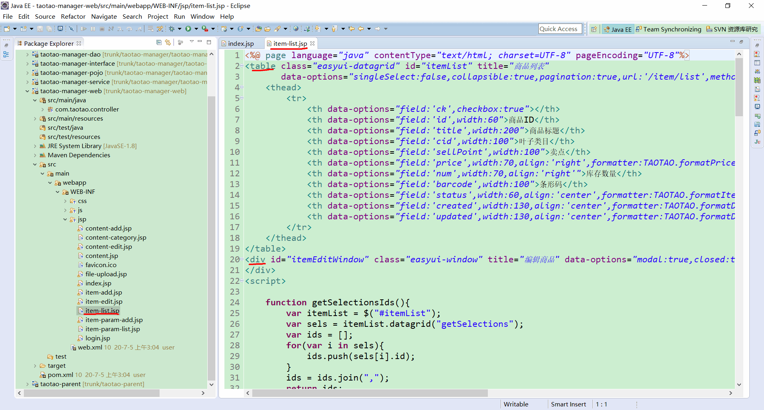Select com.taotao.controller package
764x410 pixels.
(x=87, y=109)
